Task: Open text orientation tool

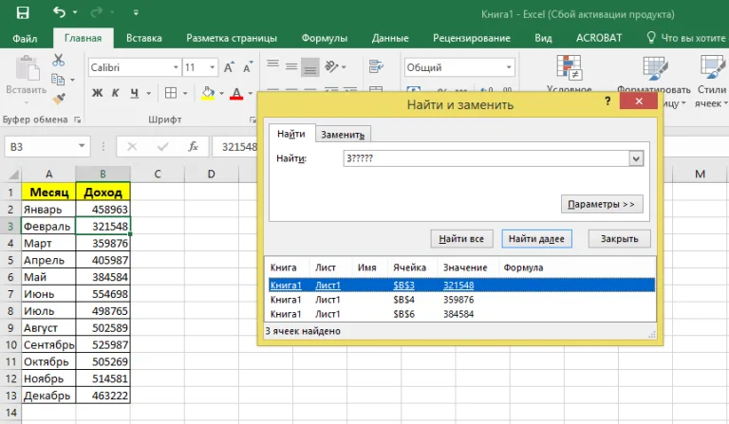Action: [x=332, y=67]
